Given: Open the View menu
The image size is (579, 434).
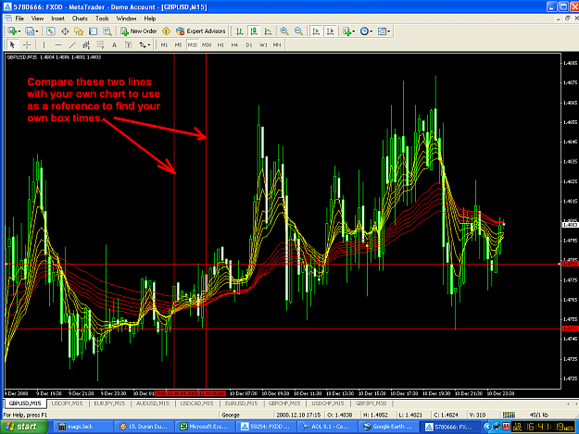Looking at the screenshot, I should click(37, 19).
